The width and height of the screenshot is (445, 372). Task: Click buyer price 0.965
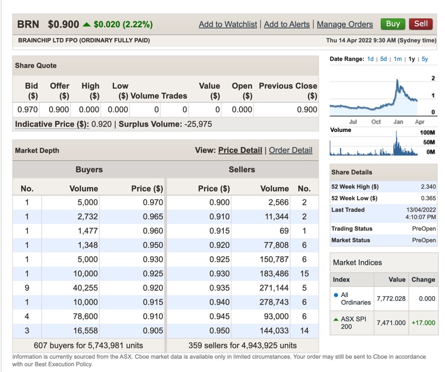point(153,216)
